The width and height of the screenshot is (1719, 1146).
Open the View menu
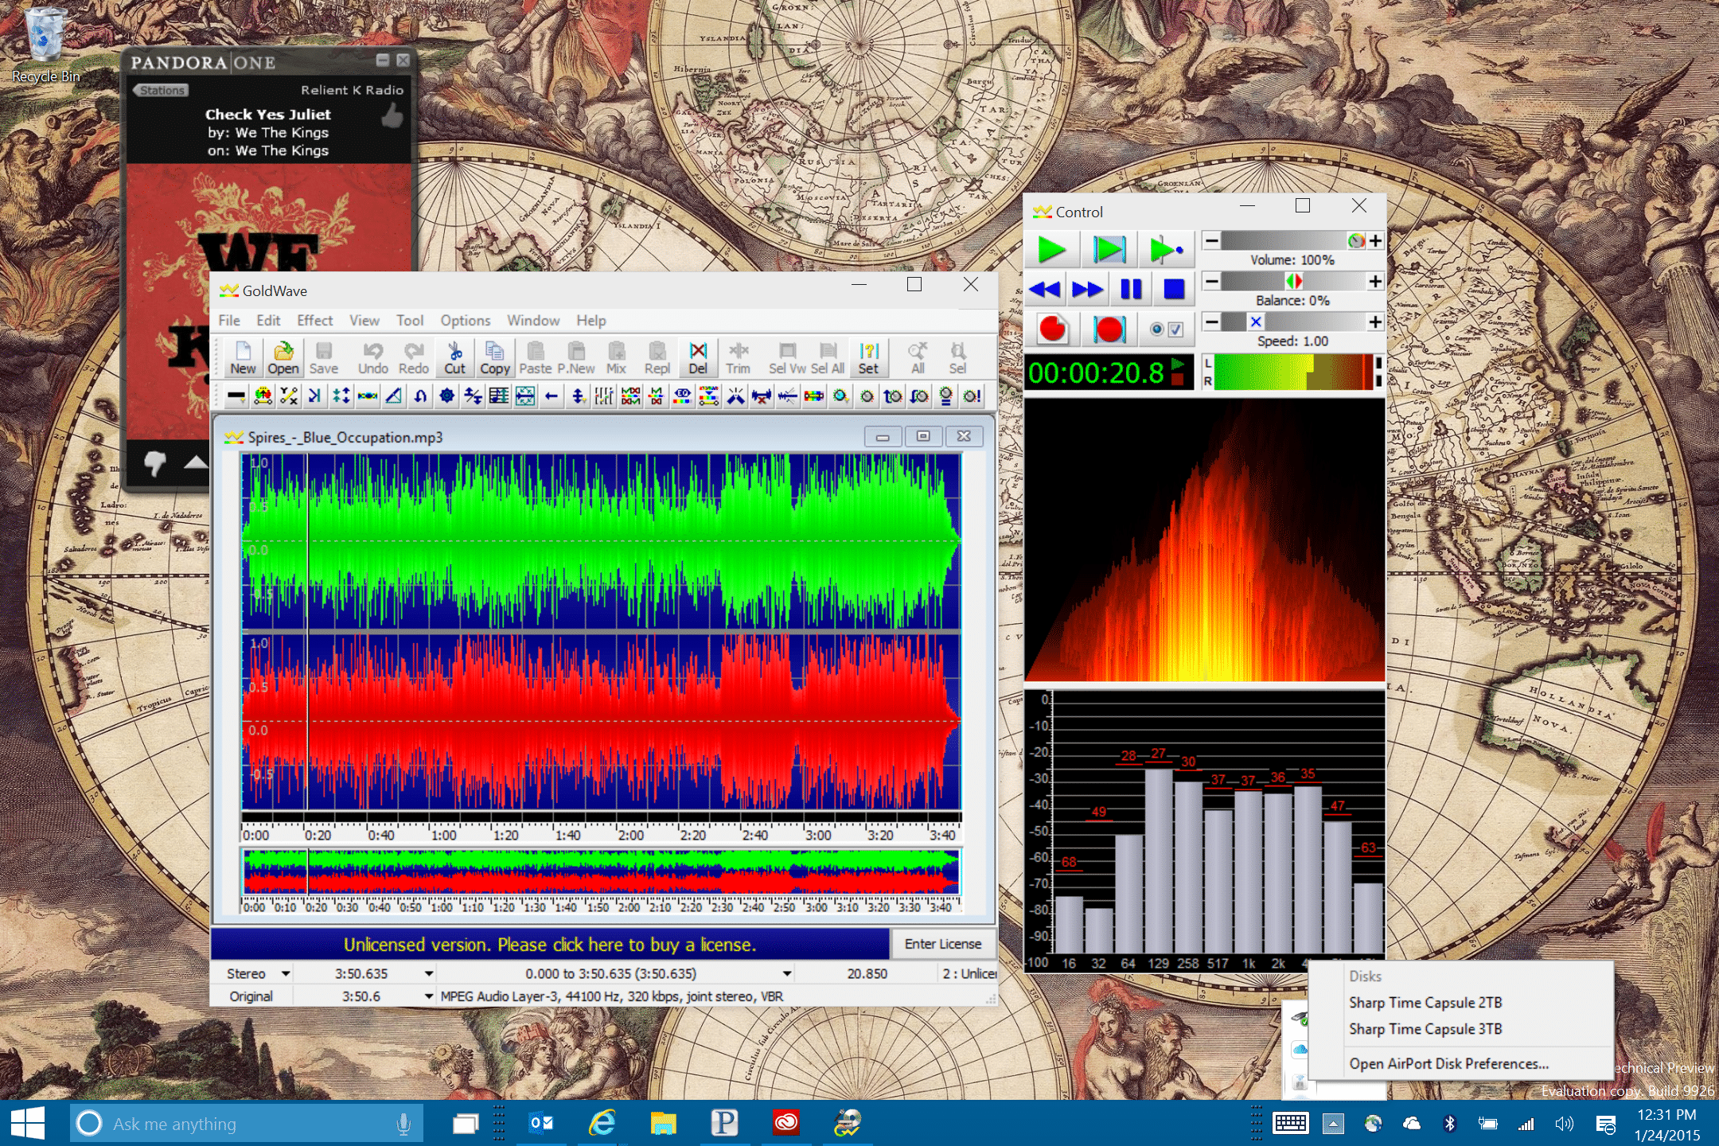point(364,320)
